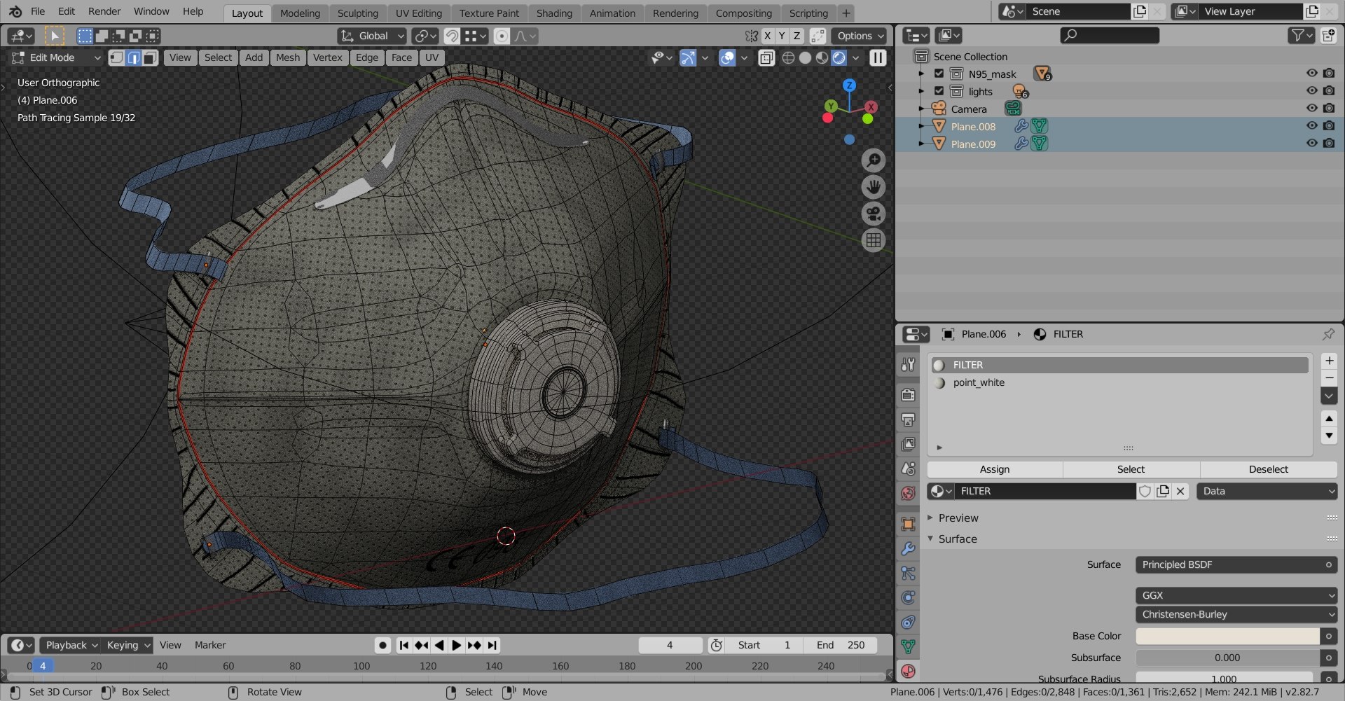Add a new material slot
This screenshot has height=701, width=1345.
click(1329, 361)
